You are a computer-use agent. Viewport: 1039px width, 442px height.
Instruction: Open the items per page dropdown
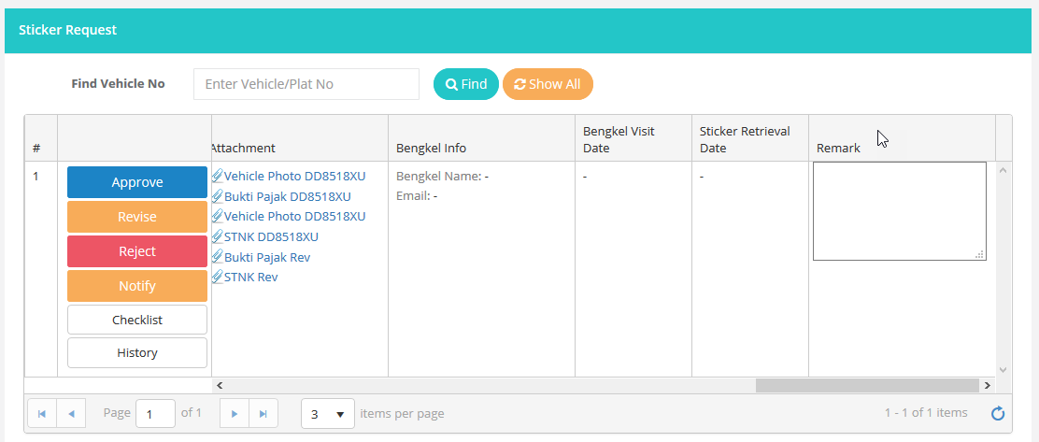coord(328,413)
